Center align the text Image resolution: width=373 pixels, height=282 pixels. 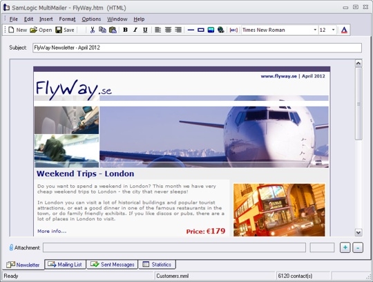coord(168,30)
